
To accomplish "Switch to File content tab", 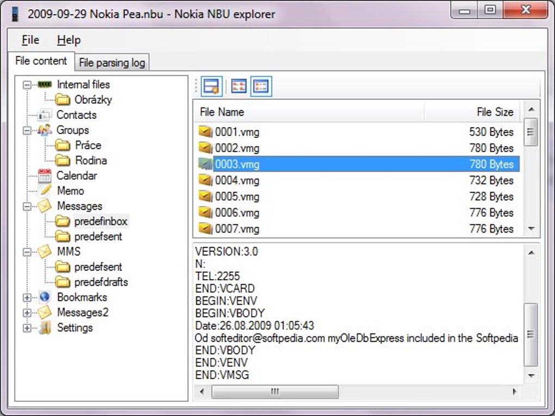I will point(41,61).
